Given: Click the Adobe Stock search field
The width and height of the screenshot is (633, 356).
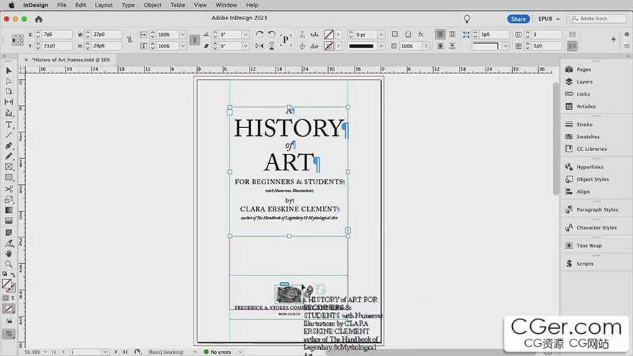Looking at the screenshot, I should [598, 19].
